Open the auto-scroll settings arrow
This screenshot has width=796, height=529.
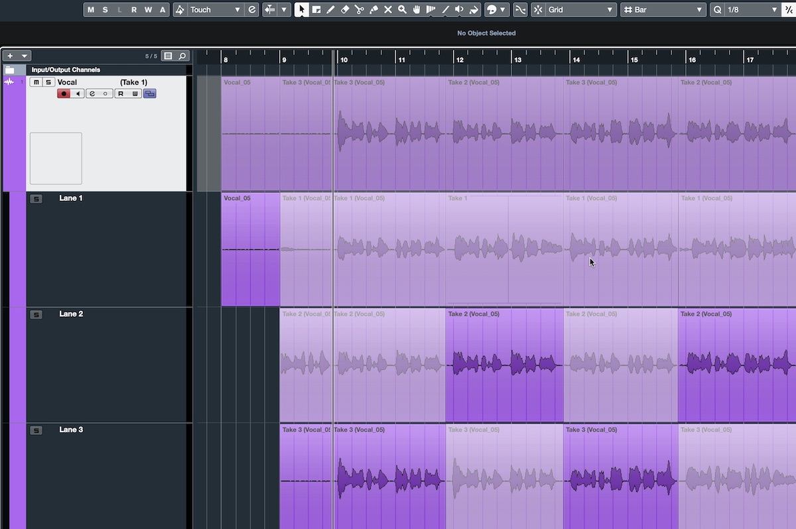pos(285,10)
